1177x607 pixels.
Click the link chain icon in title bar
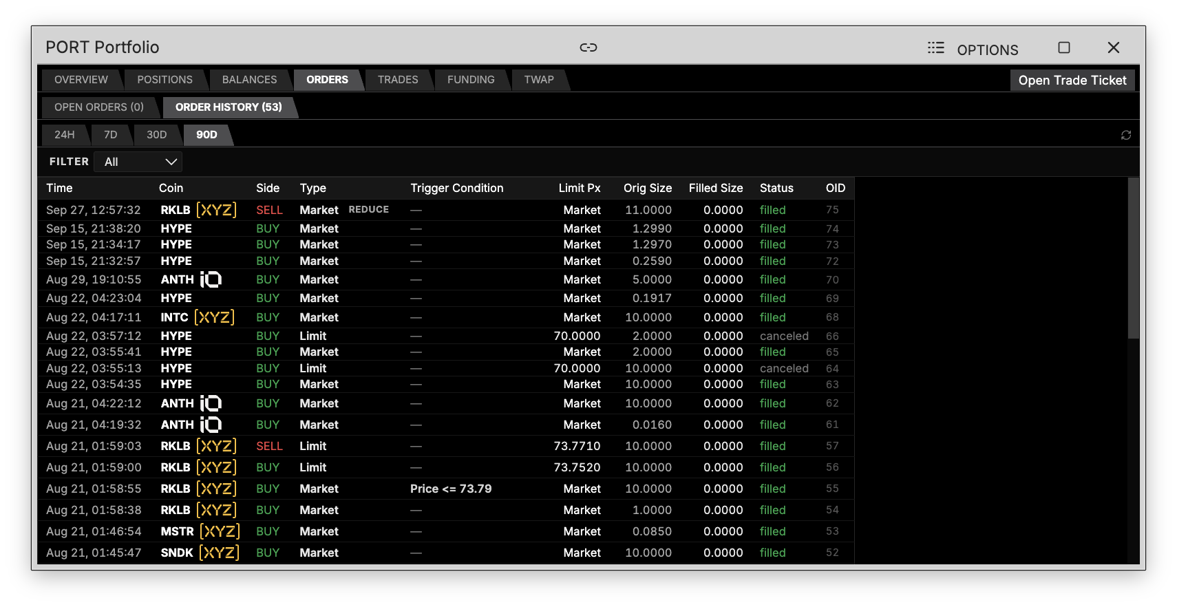pyautogui.click(x=588, y=47)
